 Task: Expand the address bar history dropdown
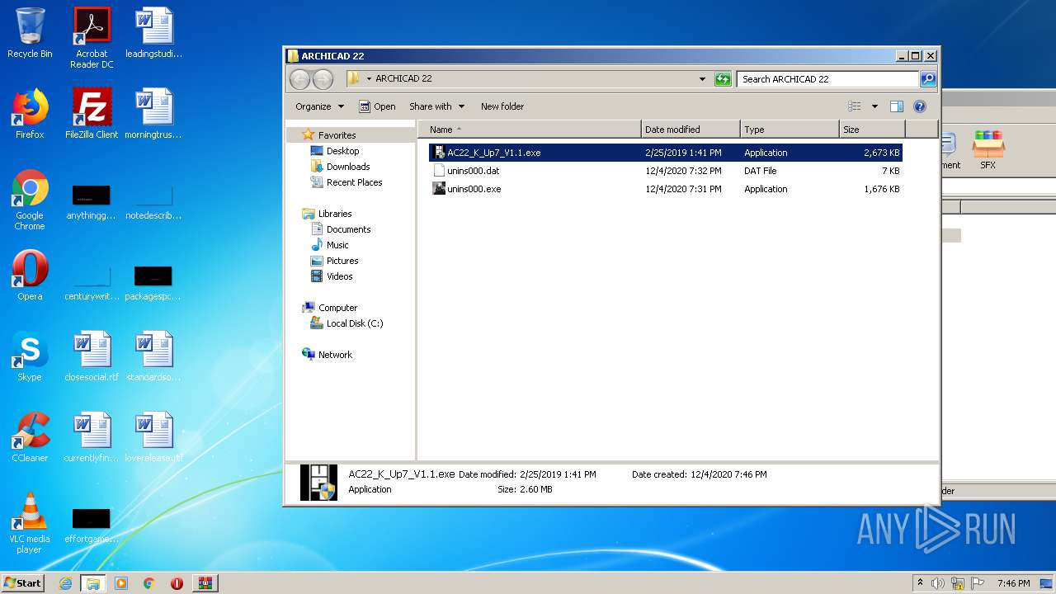pyautogui.click(x=702, y=79)
